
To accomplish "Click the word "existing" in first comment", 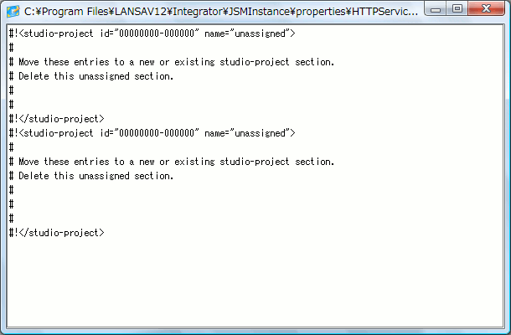I will point(194,62).
